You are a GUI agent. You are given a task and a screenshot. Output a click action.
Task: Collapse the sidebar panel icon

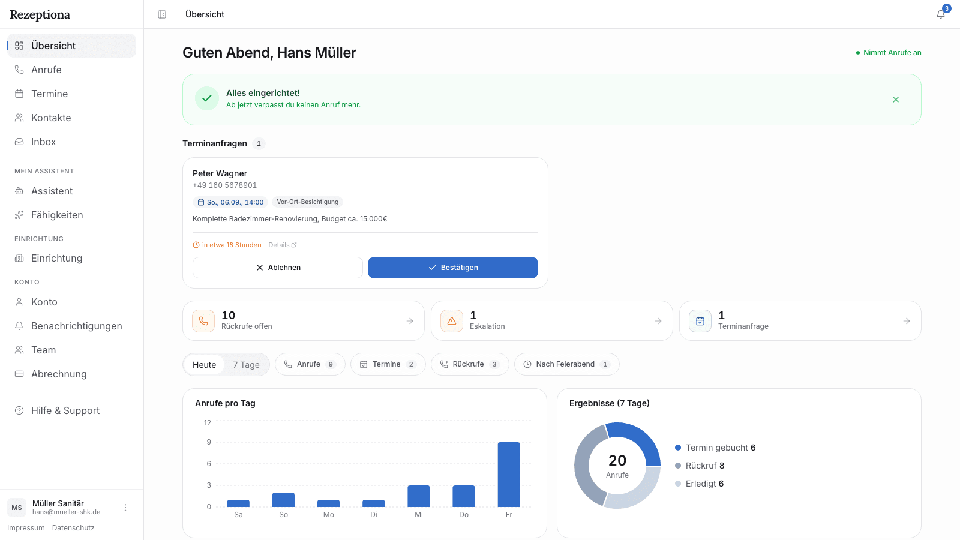click(162, 14)
